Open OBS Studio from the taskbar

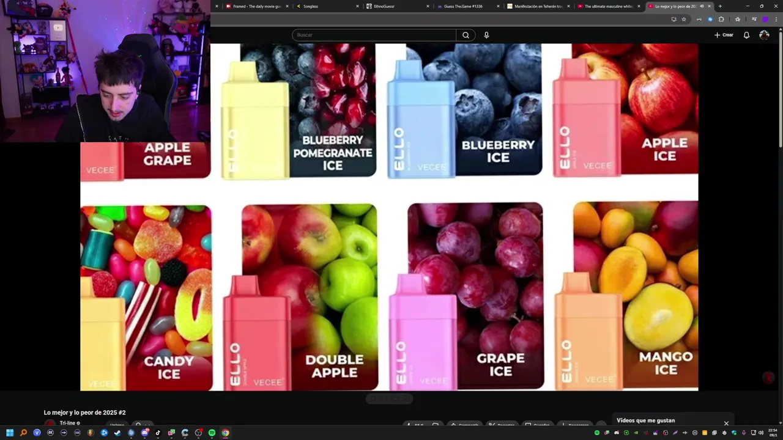tap(198, 433)
